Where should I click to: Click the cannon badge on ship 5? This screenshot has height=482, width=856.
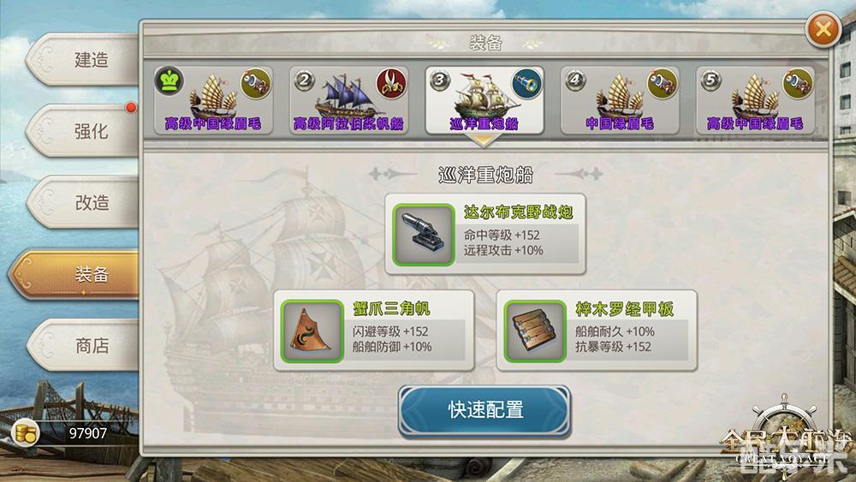[798, 84]
